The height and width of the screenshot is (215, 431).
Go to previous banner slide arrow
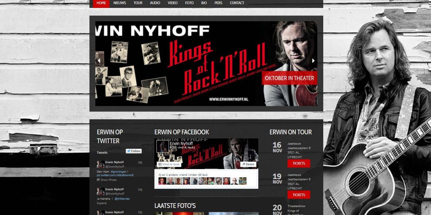tap(99, 61)
